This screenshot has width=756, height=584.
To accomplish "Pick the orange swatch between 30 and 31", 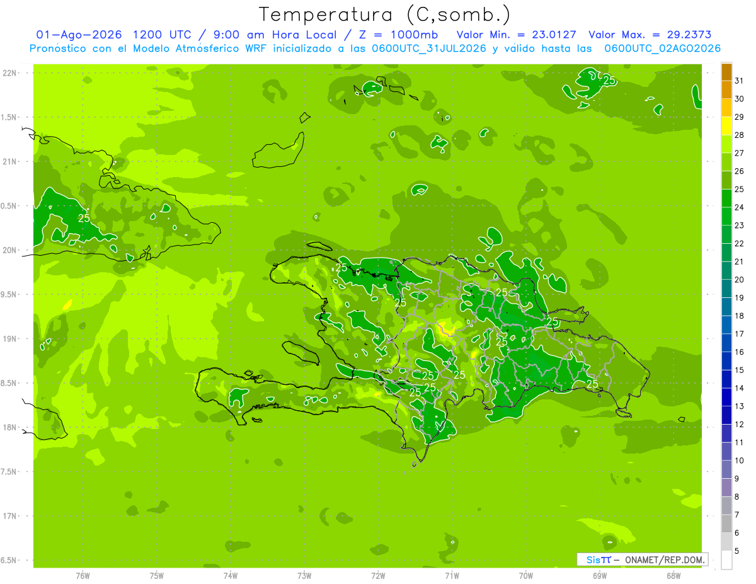I will [726, 90].
